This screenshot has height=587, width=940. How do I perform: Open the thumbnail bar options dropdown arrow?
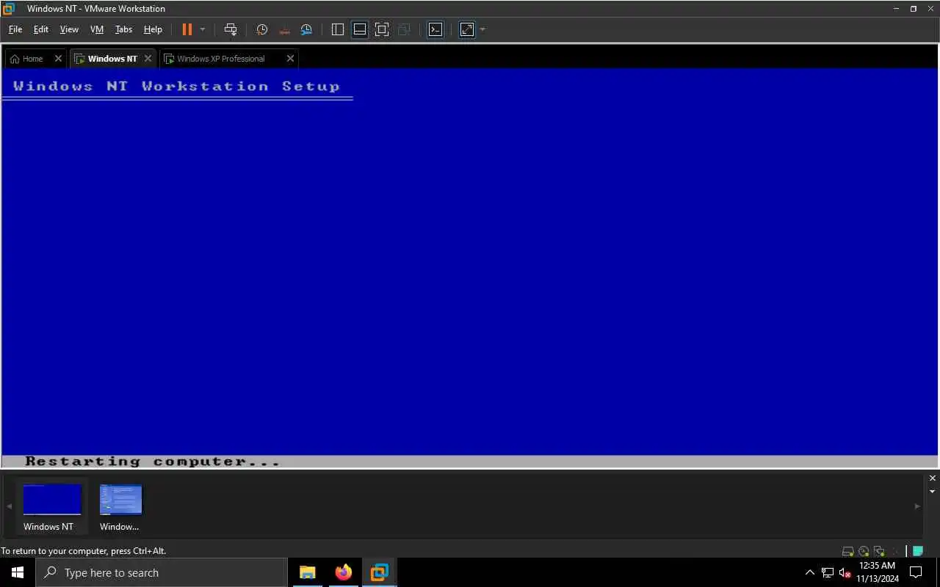coord(933,492)
